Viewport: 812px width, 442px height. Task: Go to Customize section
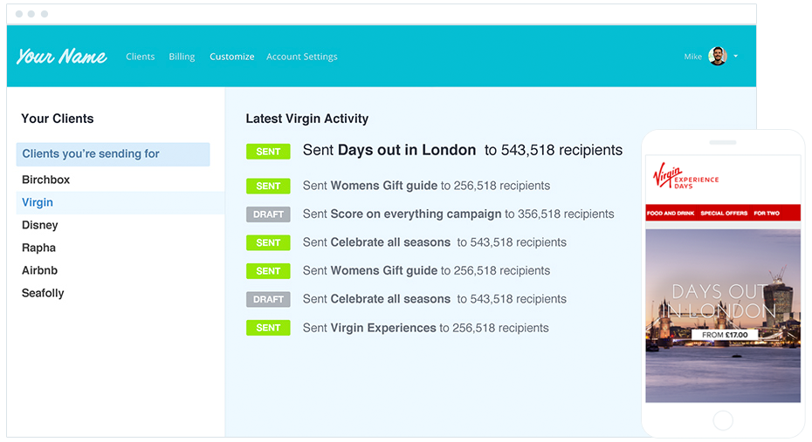(232, 57)
